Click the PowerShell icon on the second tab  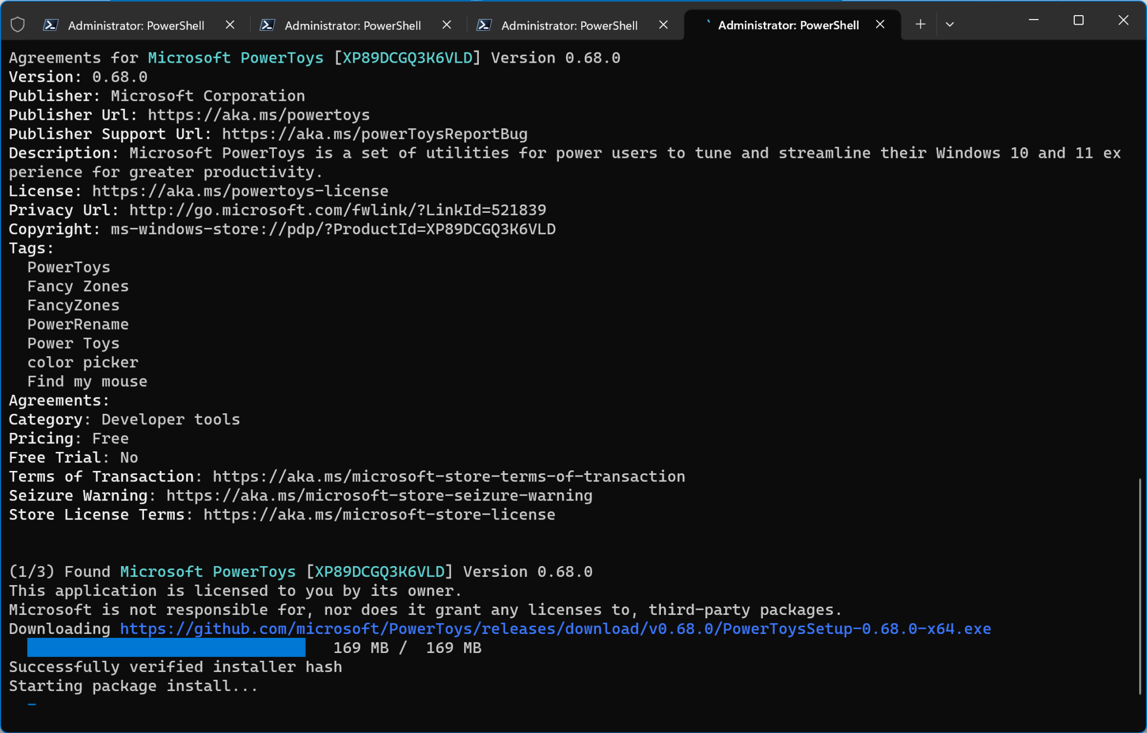(x=268, y=24)
